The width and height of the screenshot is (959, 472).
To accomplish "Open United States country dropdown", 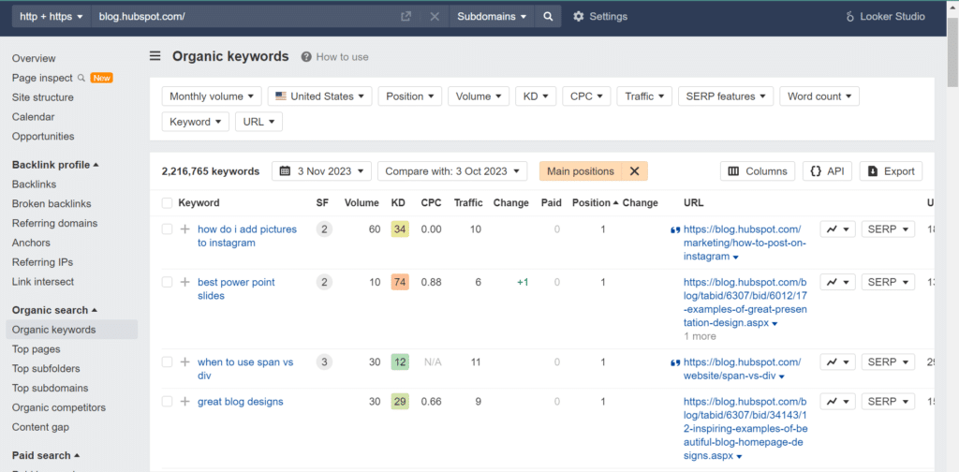I will click(320, 96).
